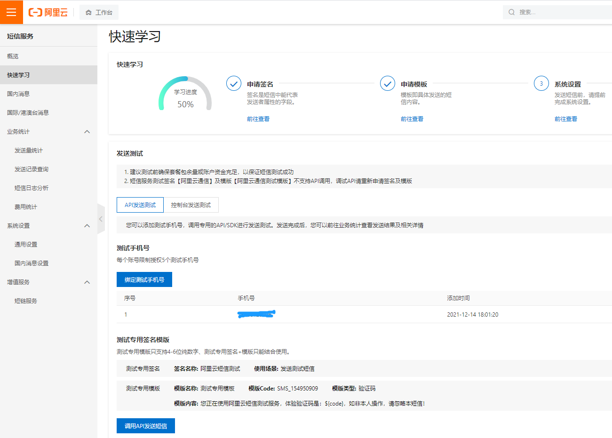The image size is (612, 438).
Task: Switch to the 控制台发送测试 tab
Action: 191,205
